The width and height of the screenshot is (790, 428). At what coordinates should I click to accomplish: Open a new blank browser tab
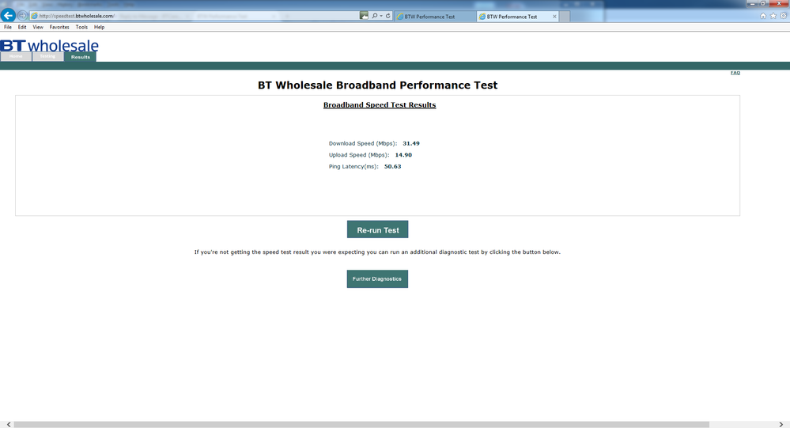[x=565, y=17]
